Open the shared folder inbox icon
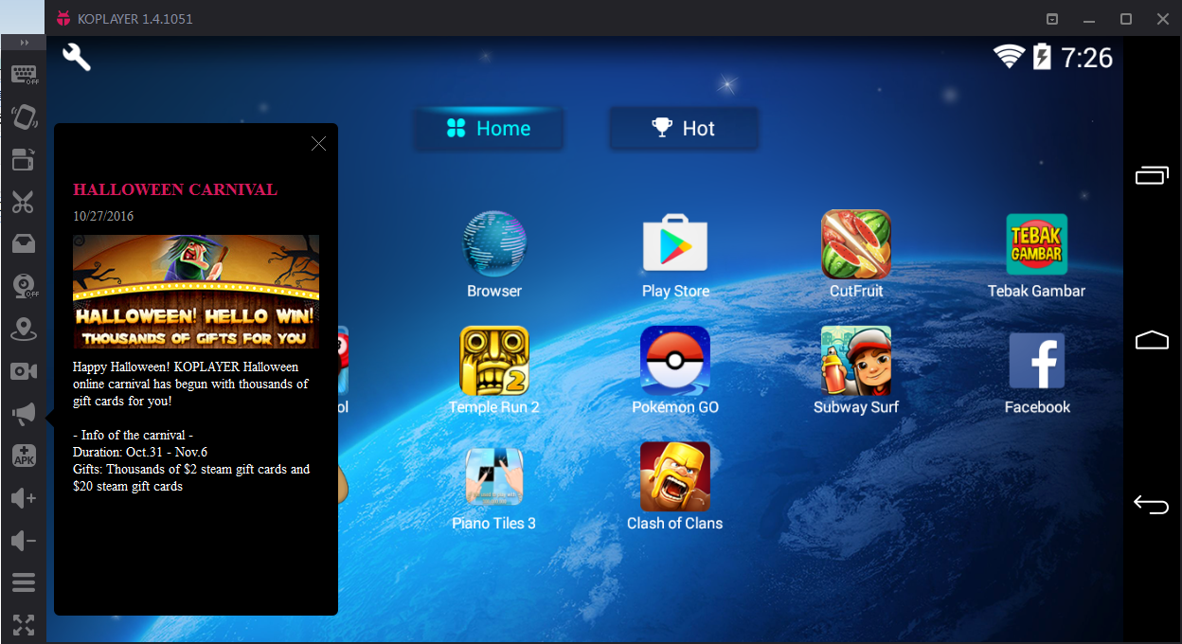 [x=24, y=244]
